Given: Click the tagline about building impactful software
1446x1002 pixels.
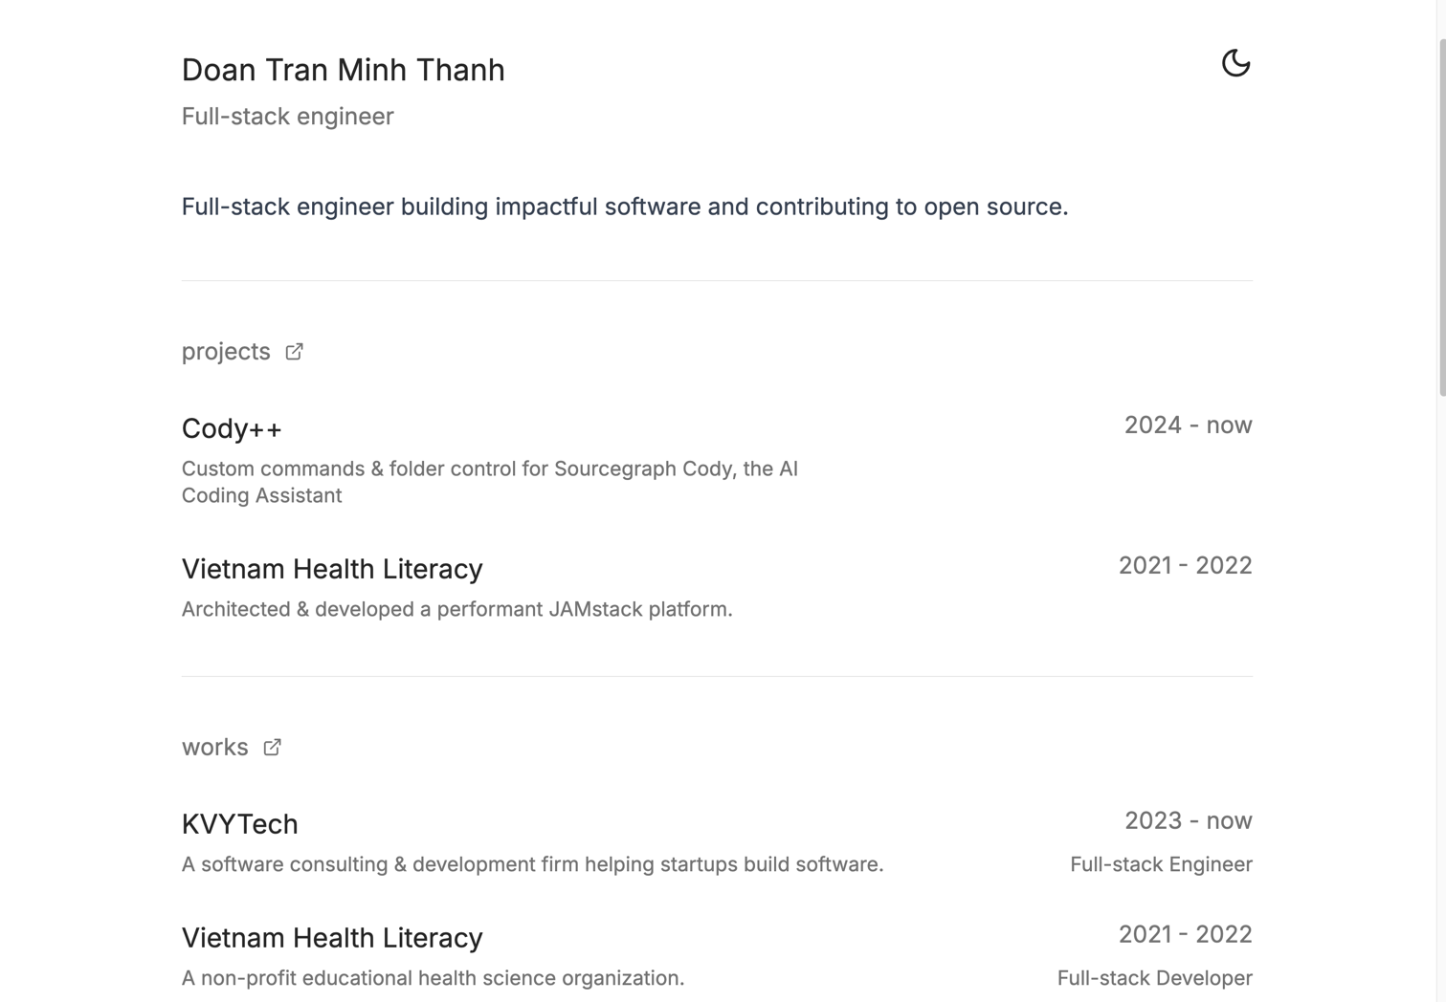Looking at the screenshot, I should click(624, 207).
